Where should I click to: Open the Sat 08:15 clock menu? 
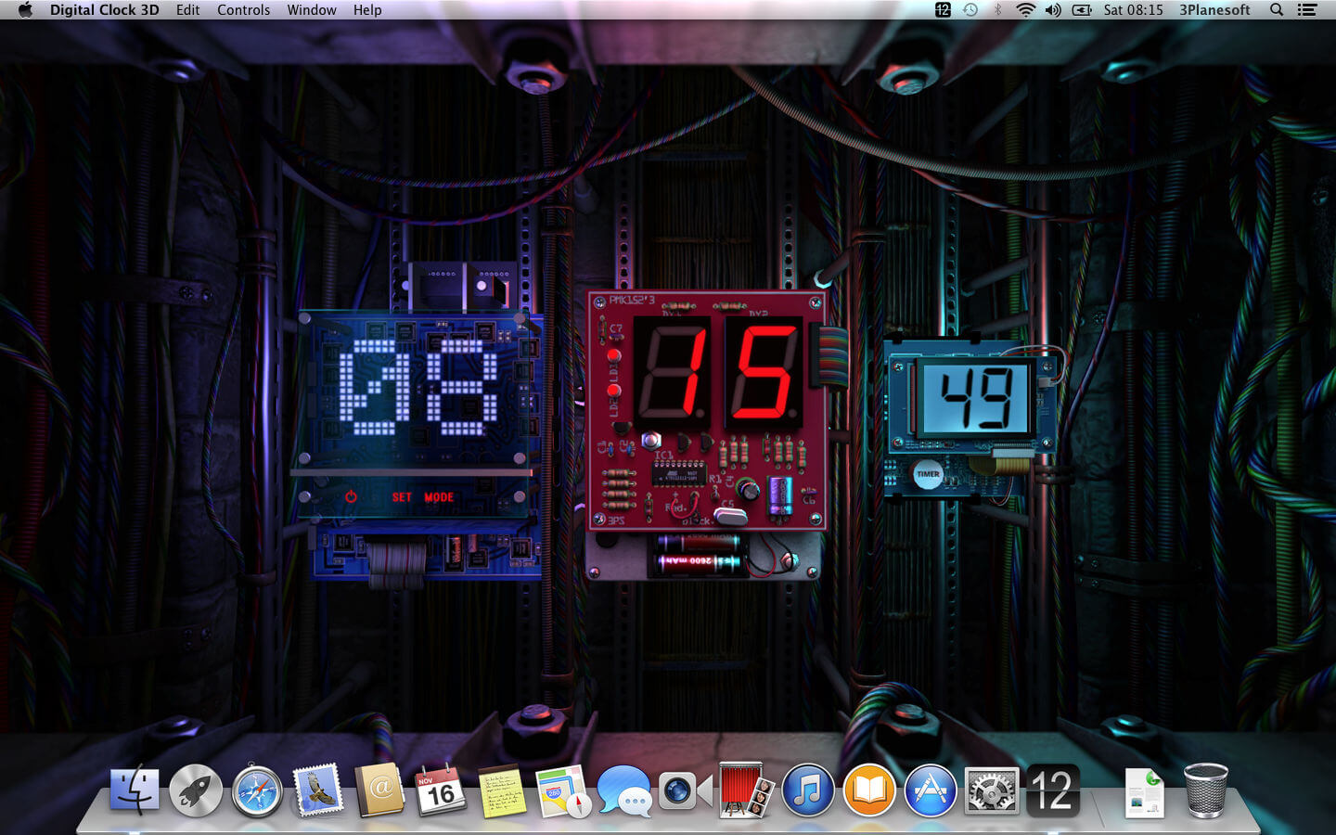click(1132, 10)
